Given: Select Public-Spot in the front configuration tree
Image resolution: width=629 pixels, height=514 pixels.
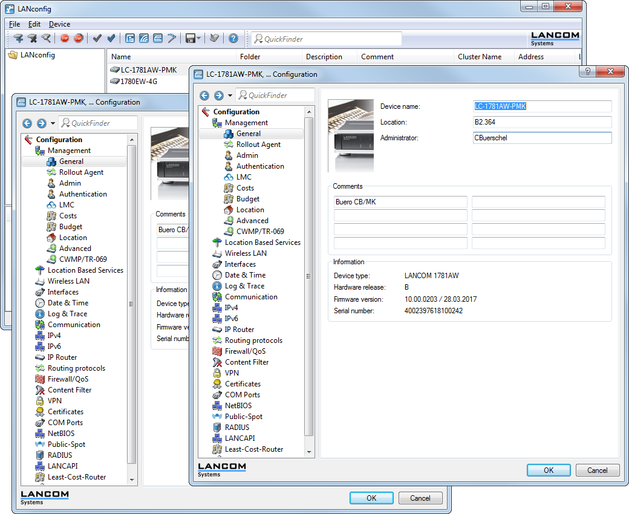Looking at the screenshot, I should (244, 417).
